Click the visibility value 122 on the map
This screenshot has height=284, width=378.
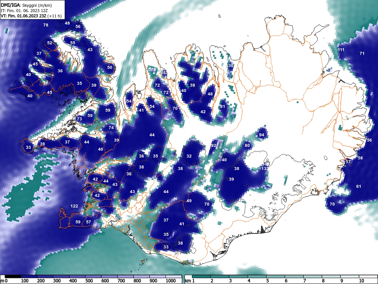tap(74, 206)
